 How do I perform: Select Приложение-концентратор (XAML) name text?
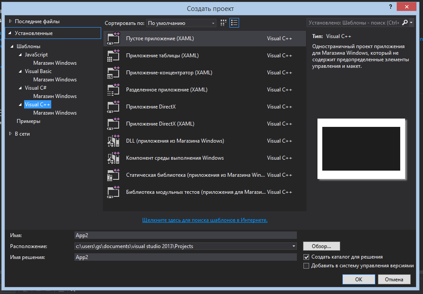169,73
